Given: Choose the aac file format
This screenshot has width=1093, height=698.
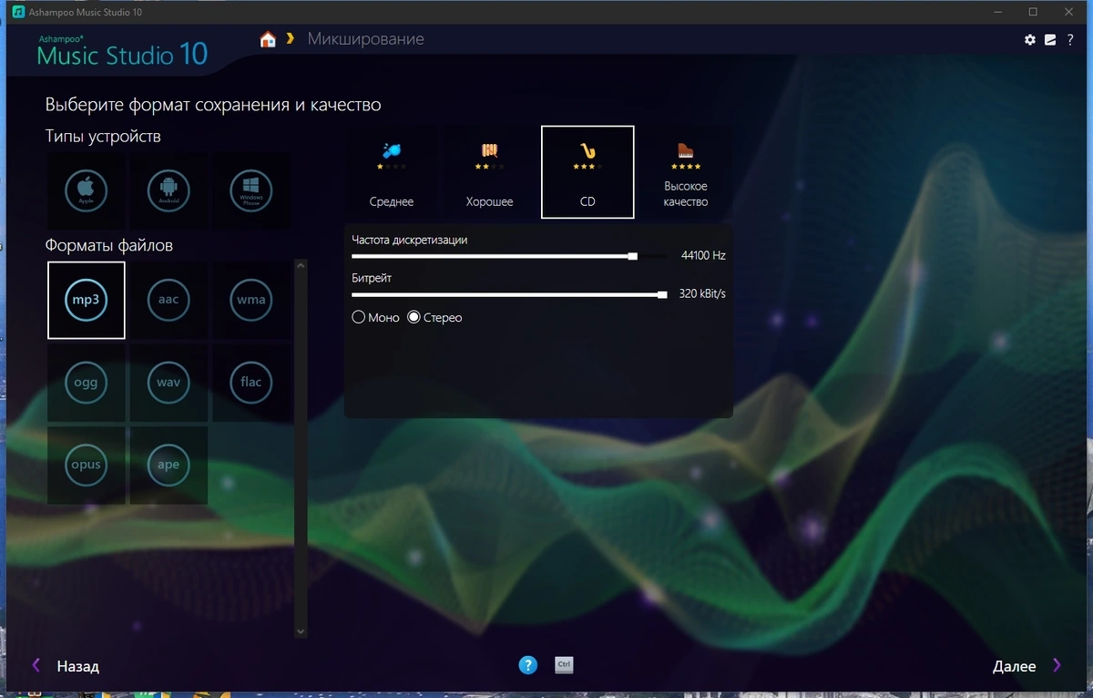Looking at the screenshot, I should (169, 300).
